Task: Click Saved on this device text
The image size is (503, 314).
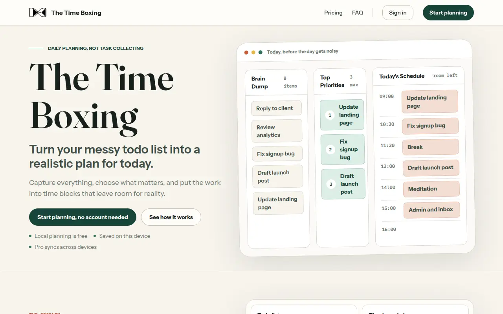Action: tap(125, 236)
